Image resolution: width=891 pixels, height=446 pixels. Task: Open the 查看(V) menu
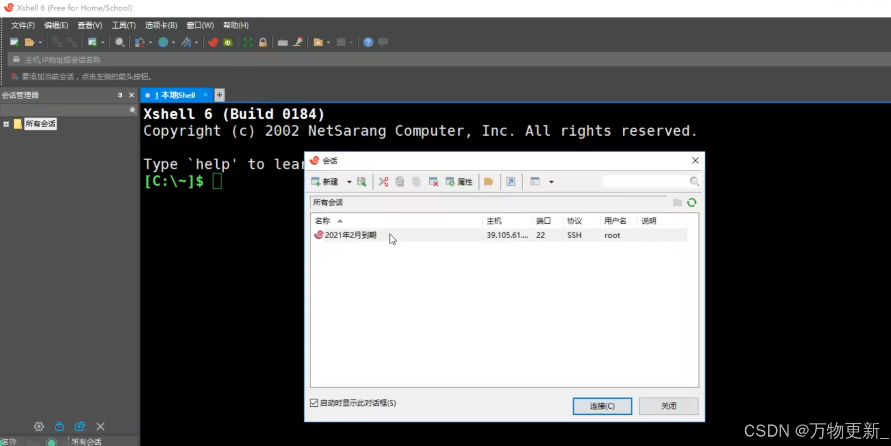pyautogui.click(x=90, y=25)
